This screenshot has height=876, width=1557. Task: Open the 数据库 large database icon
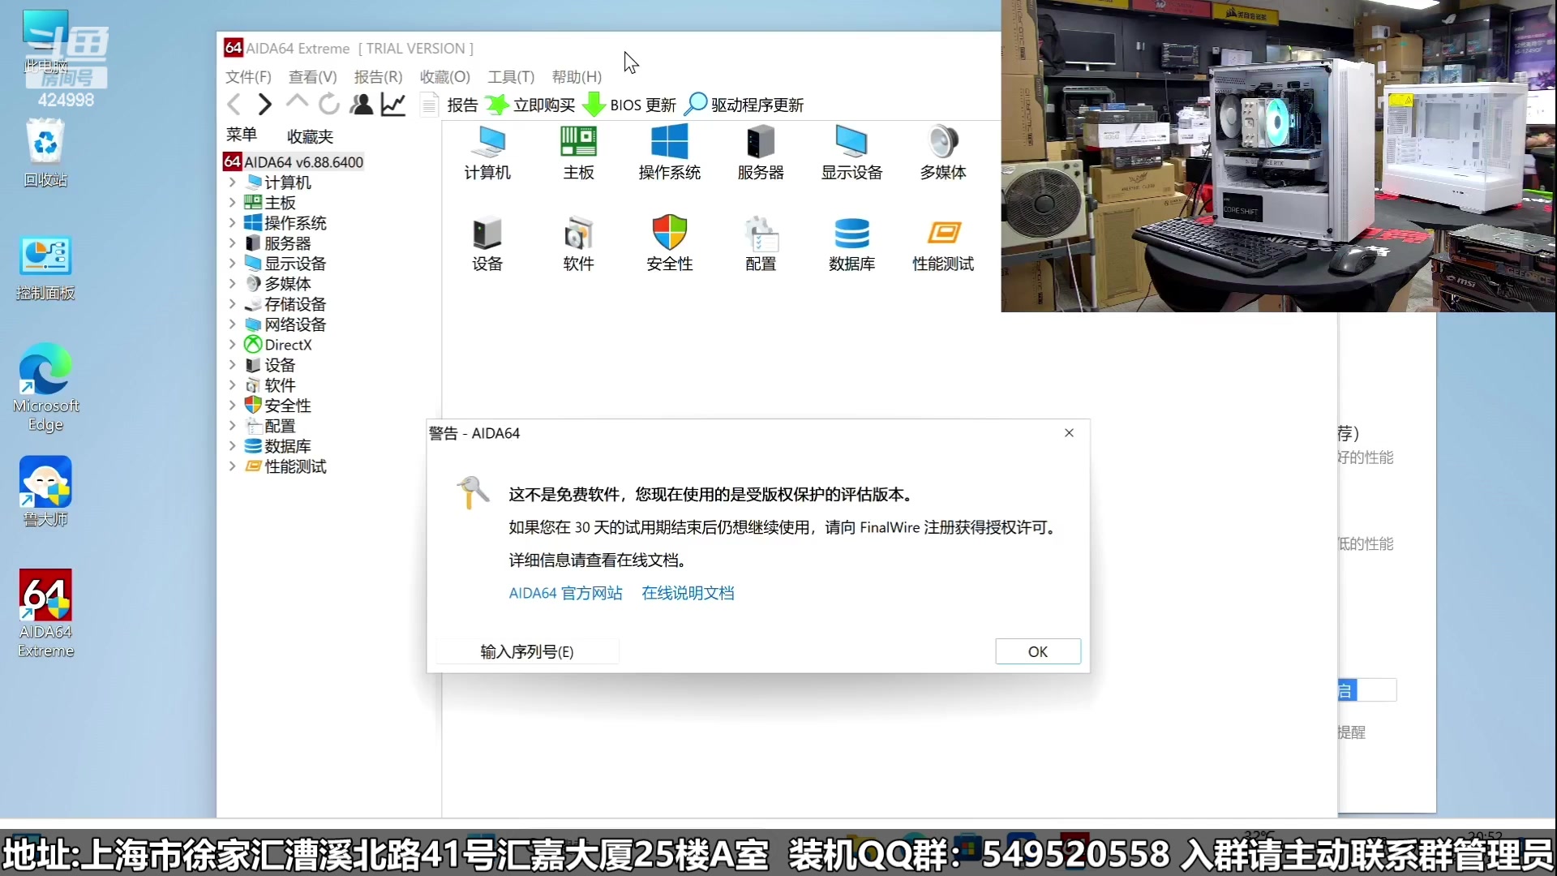(851, 244)
